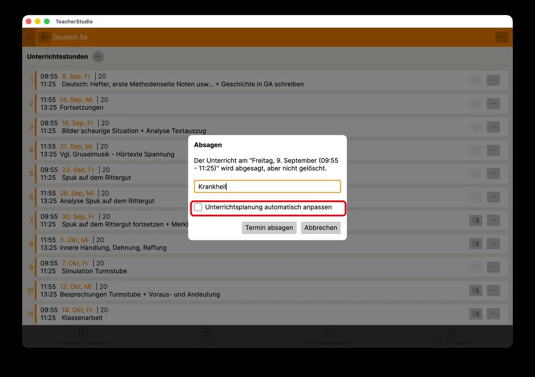The image size is (535, 377).
Task: Click certificate icon on 9. Sep lesson
Action: (x=476, y=80)
